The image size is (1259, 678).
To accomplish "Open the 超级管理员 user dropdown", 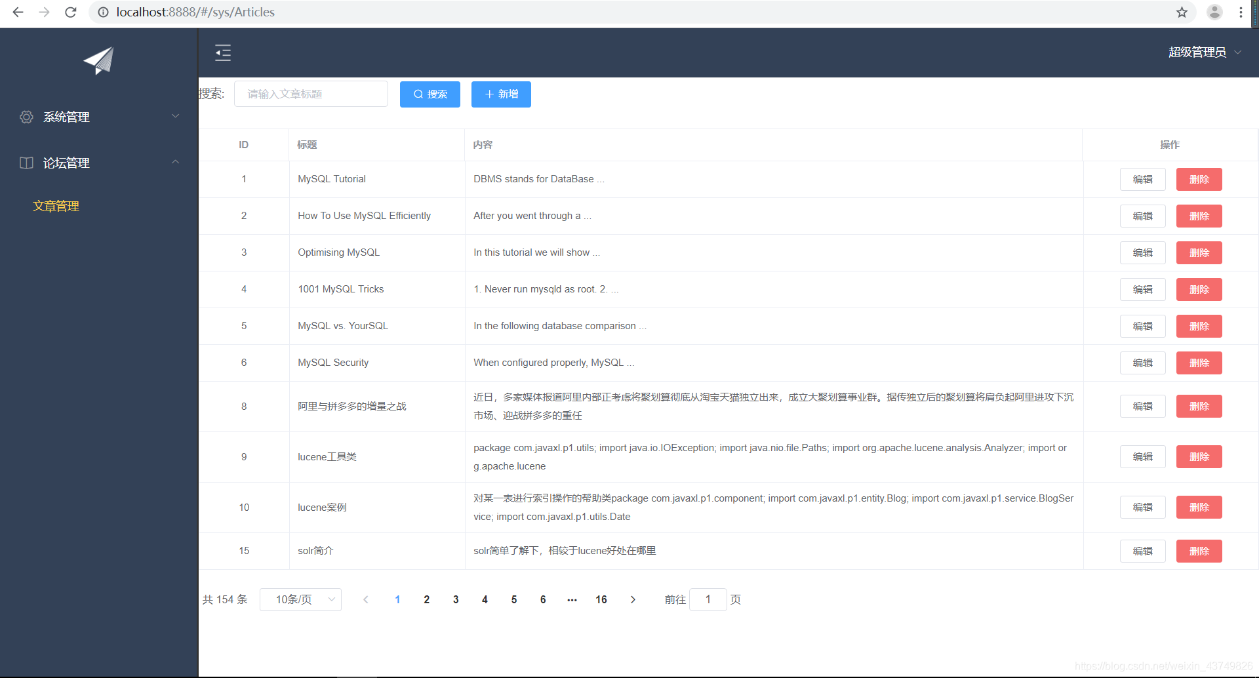I will click(1205, 52).
